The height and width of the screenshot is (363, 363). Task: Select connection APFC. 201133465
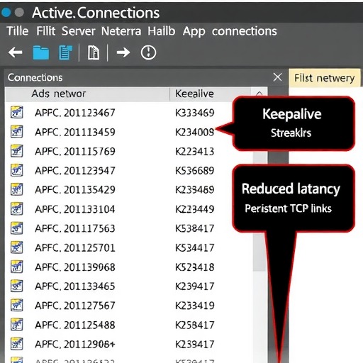pos(75,286)
